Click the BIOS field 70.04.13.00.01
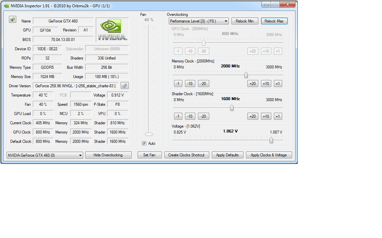The height and width of the screenshot is (238, 382). (63, 40)
